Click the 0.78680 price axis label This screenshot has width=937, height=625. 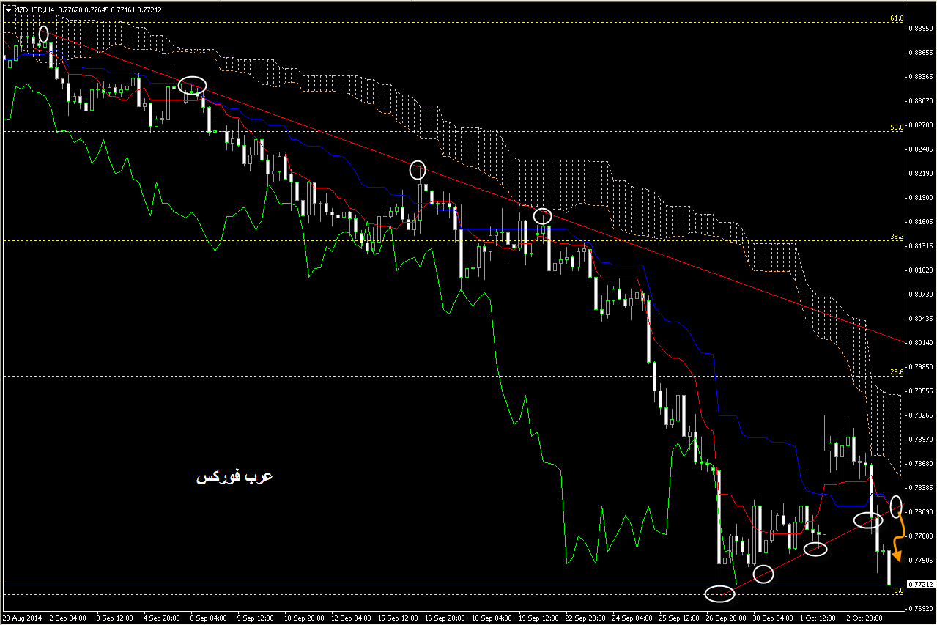922,464
